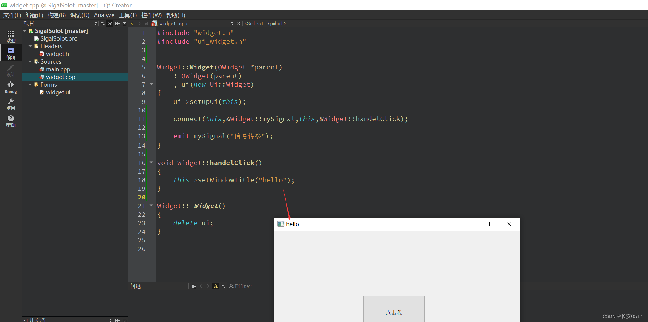Image resolution: width=648 pixels, height=322 pixels.
Task: Go to next issue arrow
Action: (x=208, y=286)
